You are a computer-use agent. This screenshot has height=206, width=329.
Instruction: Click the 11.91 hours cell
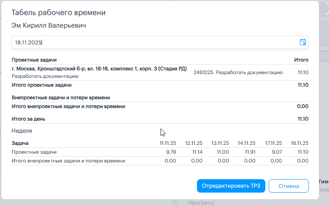250,152
